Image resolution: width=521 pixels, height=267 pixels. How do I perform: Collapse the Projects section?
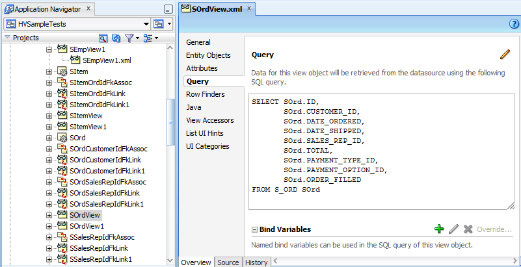pos(7,38)
